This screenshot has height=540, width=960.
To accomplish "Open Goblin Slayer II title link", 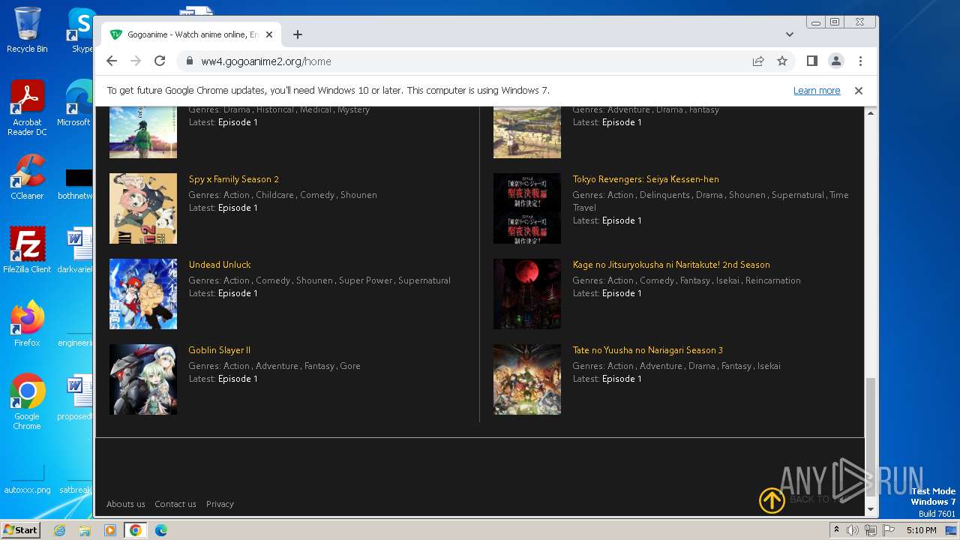I will point(220,350).
